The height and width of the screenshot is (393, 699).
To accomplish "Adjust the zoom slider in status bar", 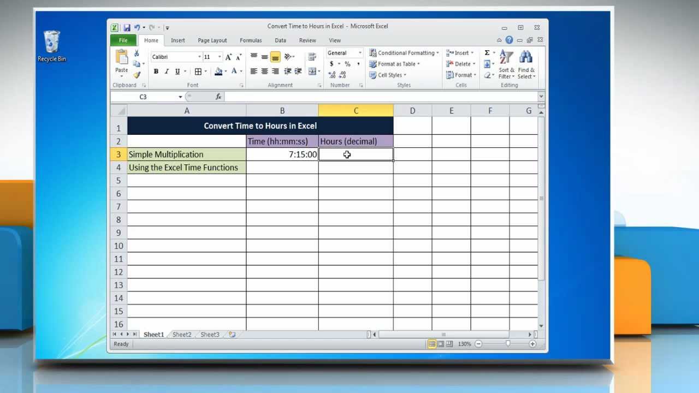I will (x=508, y=344).
